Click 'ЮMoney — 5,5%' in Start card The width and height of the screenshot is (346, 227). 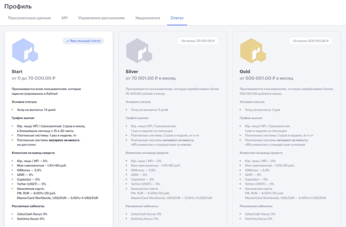[x=29, y=170]
